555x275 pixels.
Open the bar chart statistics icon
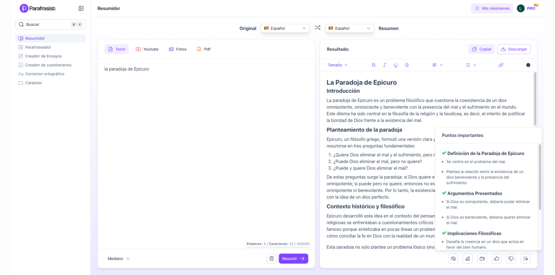[467, 259]
